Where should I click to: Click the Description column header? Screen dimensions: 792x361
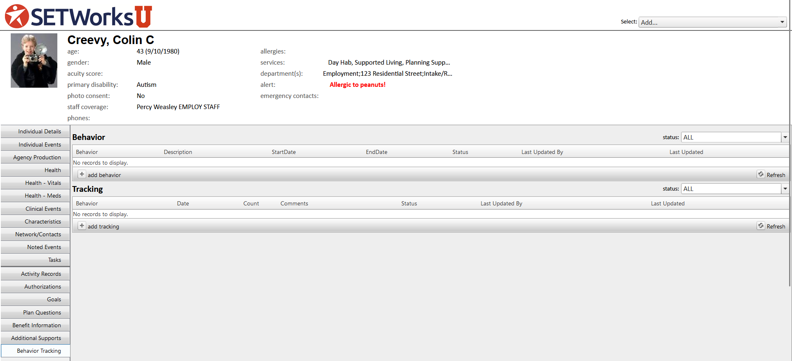(x=178, y=152)
